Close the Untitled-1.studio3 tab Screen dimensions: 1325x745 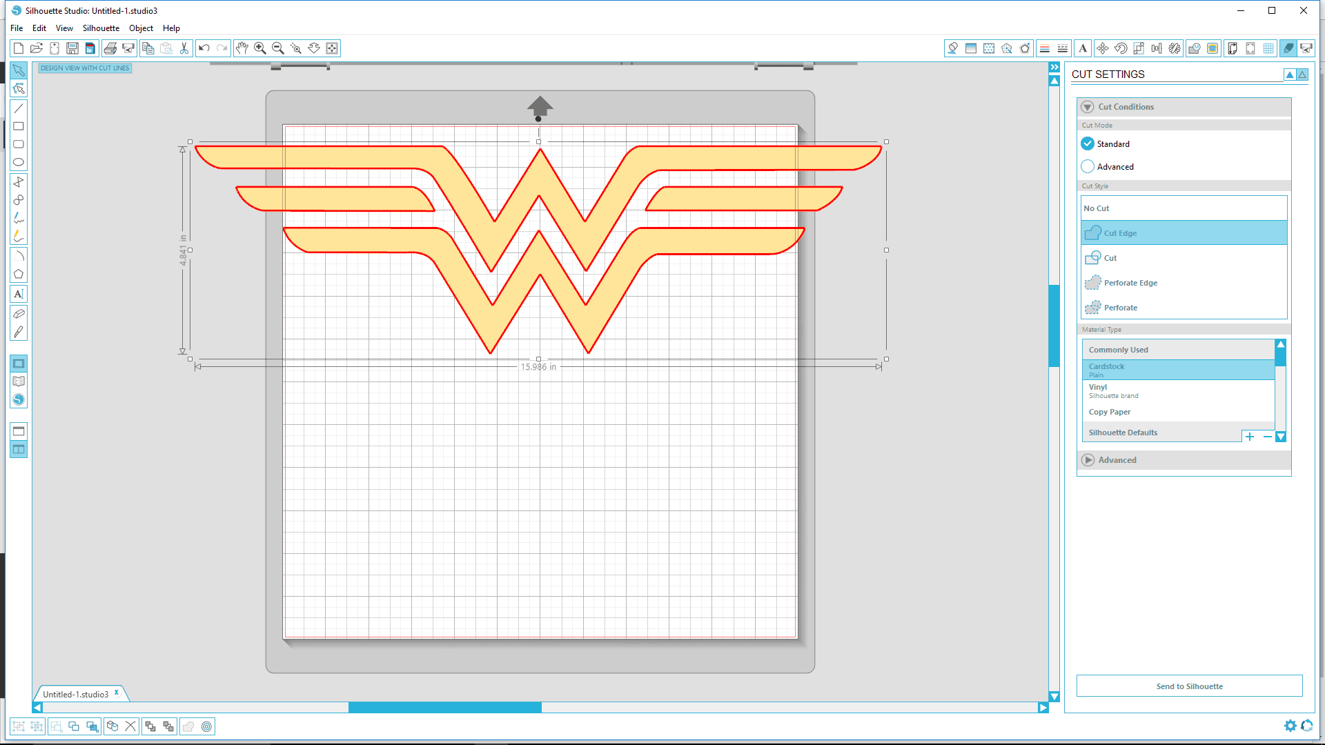click(x=117, y=693)
